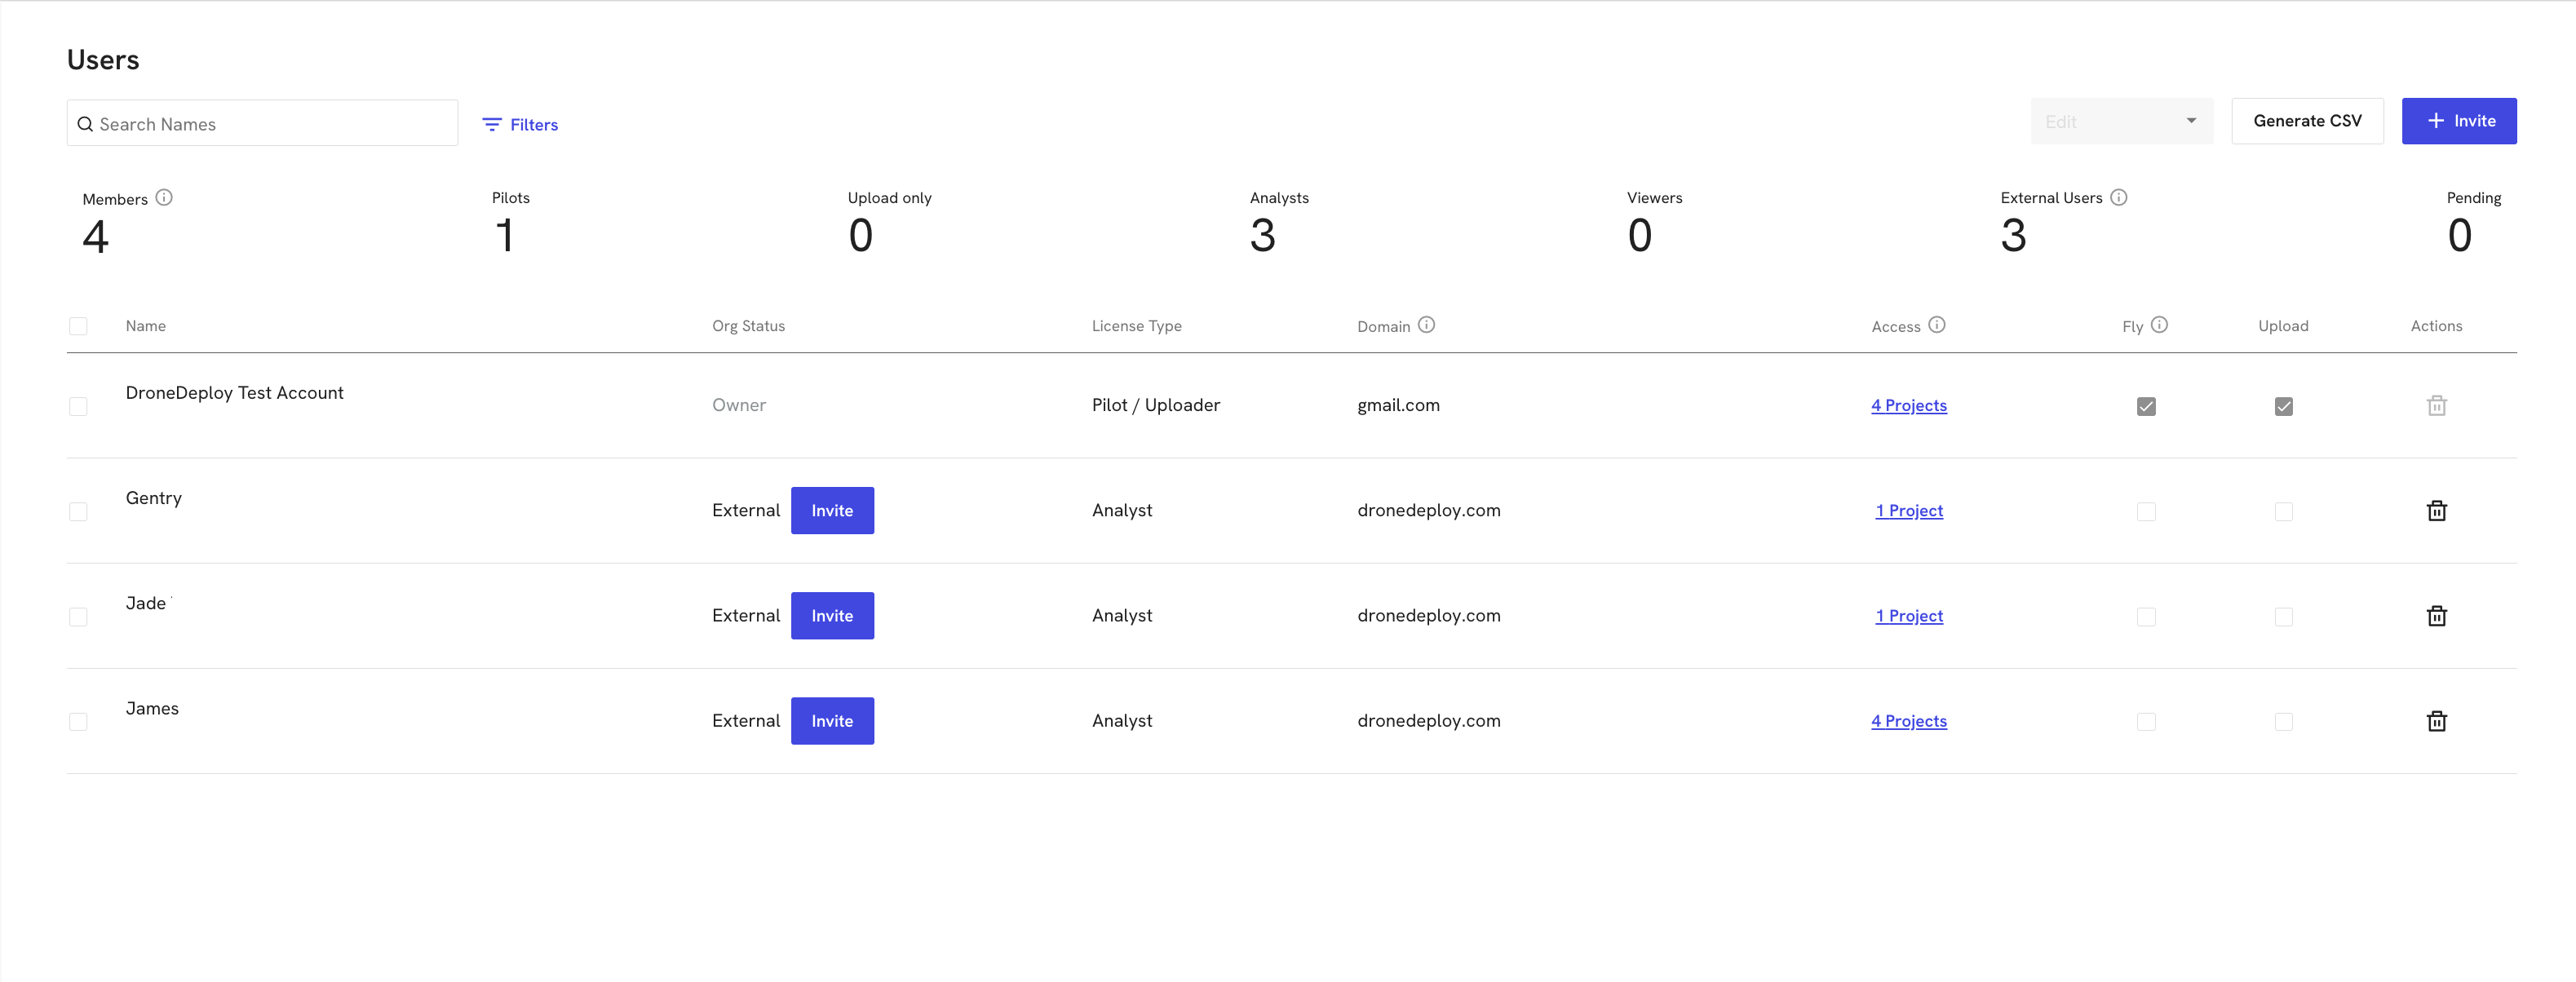The height and width of the screenshot is (982, 2576).
Task: Click the Search Names input field
Action: point(270,124)
